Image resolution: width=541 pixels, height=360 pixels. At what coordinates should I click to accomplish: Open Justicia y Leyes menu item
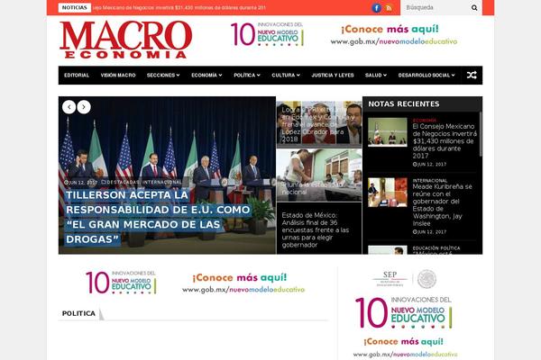333,75
